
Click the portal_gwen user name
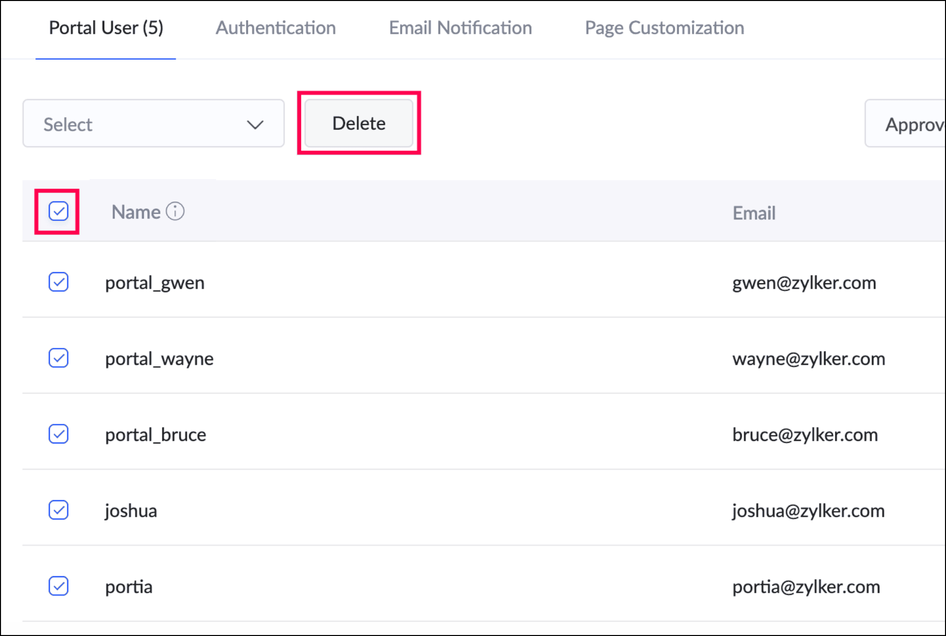click(x=154, y=283)
